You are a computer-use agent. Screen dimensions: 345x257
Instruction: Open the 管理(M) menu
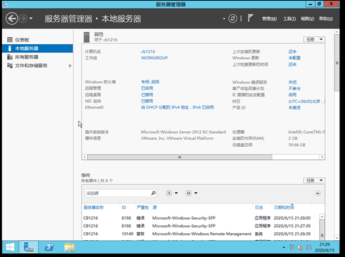pos(269,19)
